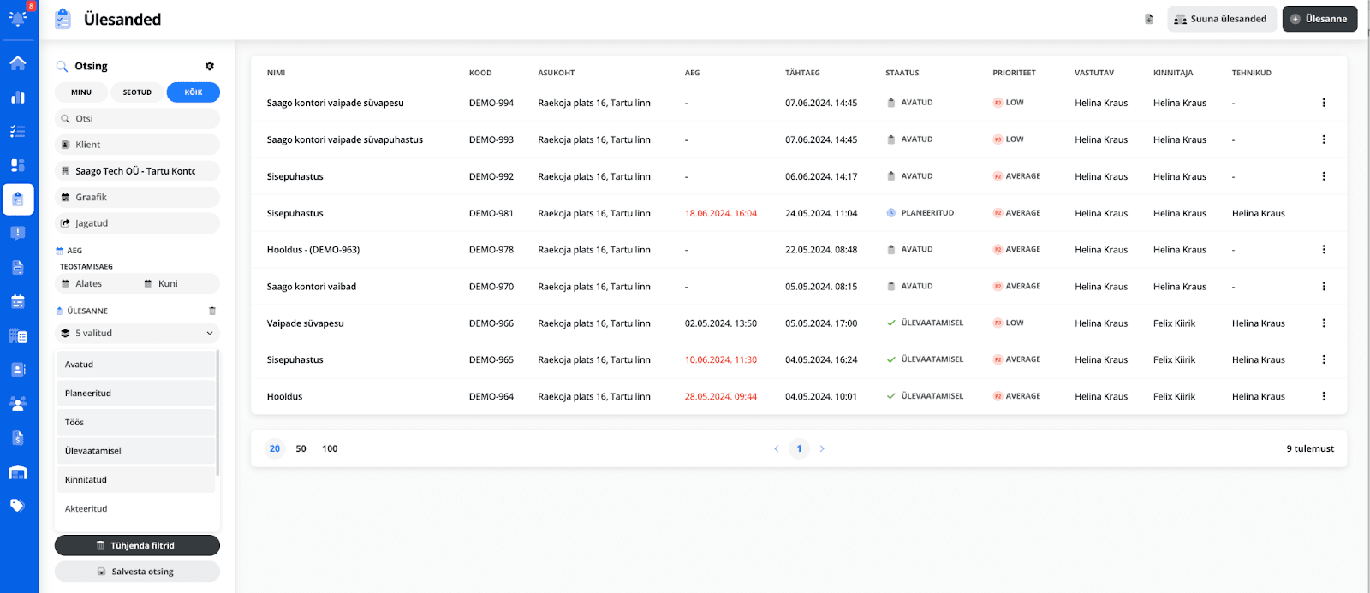This screenshot has width=1370, height=593.
Task: Open row menu for DEMO-970
Action: (x=1324, y=287)
